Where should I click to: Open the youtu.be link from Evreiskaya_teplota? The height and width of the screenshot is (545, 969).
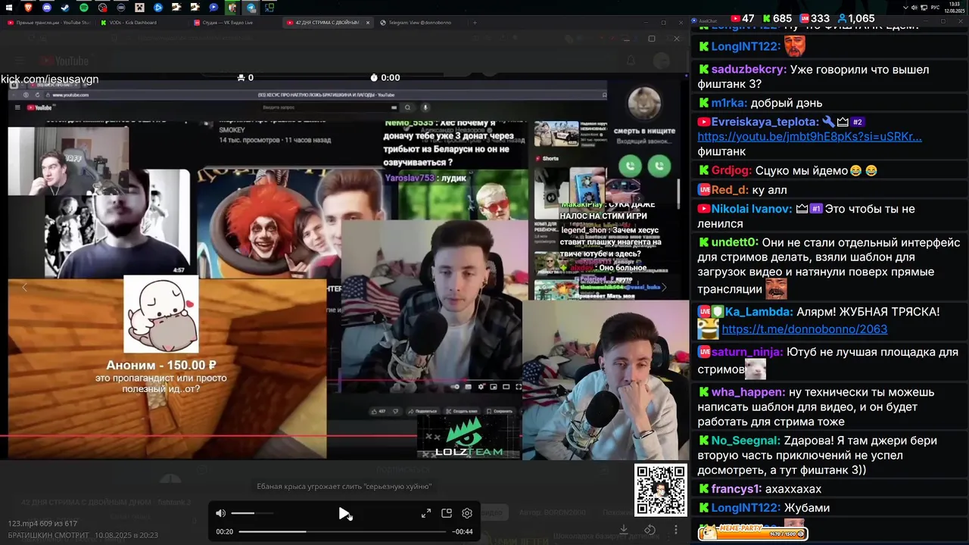[x=809, y=137]
